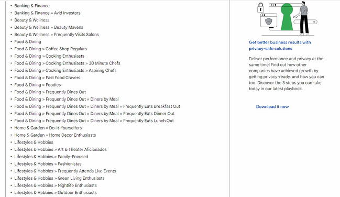
Task: Click 'Food & Dining » Foodies' list item
Action: click(x=38, y=84)
